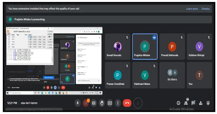Click muted mic icon on Sonali Gorade tile
217x114 pixels.
[x=127, y=37]
